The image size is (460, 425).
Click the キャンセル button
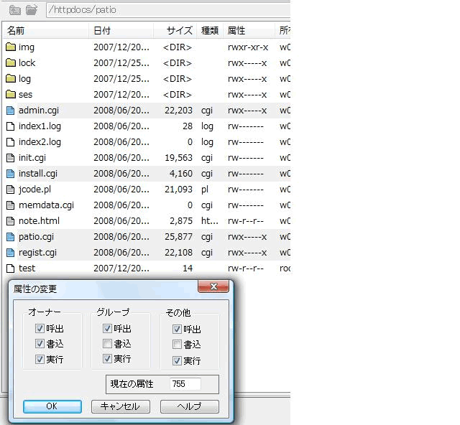click(121, 406)
